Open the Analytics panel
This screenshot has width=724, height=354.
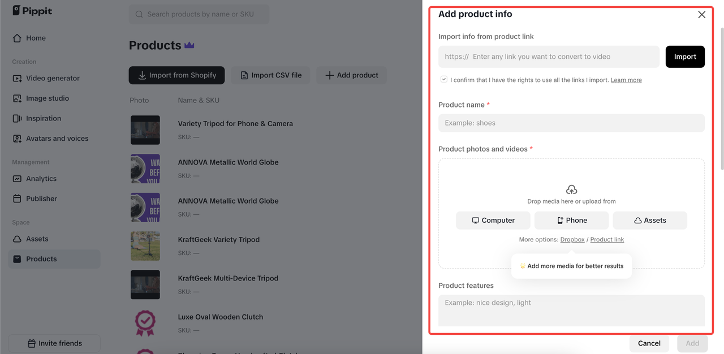(x=40, y=178)
